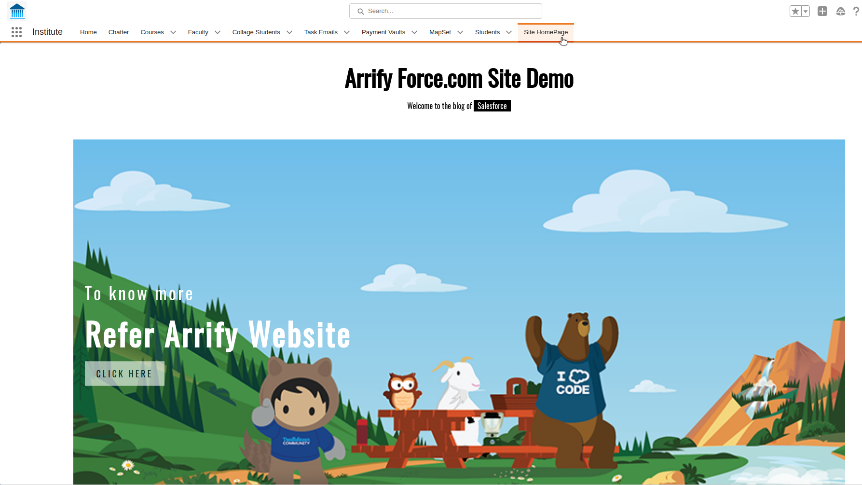The width and height of the screenshot is (862, 485).
Task: Click the search magnifier icon
Action: pos(360,11)
